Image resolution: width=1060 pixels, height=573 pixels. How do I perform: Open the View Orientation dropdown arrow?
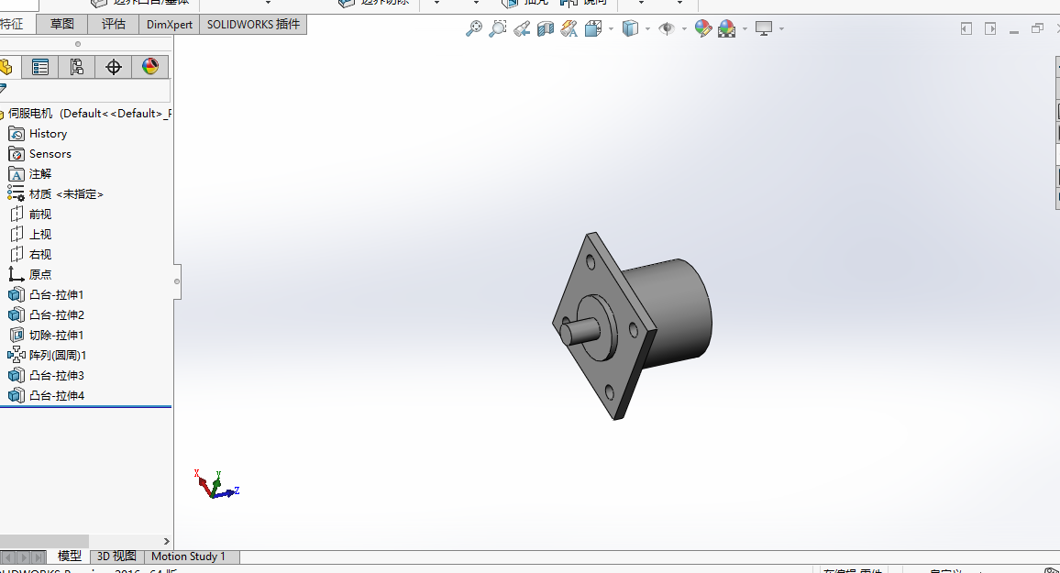pos(611,28)
